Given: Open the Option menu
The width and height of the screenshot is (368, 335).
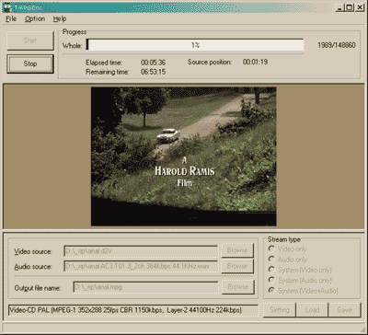Looking at the screenshot, I should tap(35, 19).
